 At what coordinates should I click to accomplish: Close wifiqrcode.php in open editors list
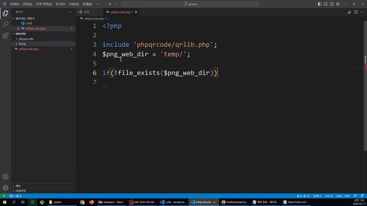tap(18, 29)
